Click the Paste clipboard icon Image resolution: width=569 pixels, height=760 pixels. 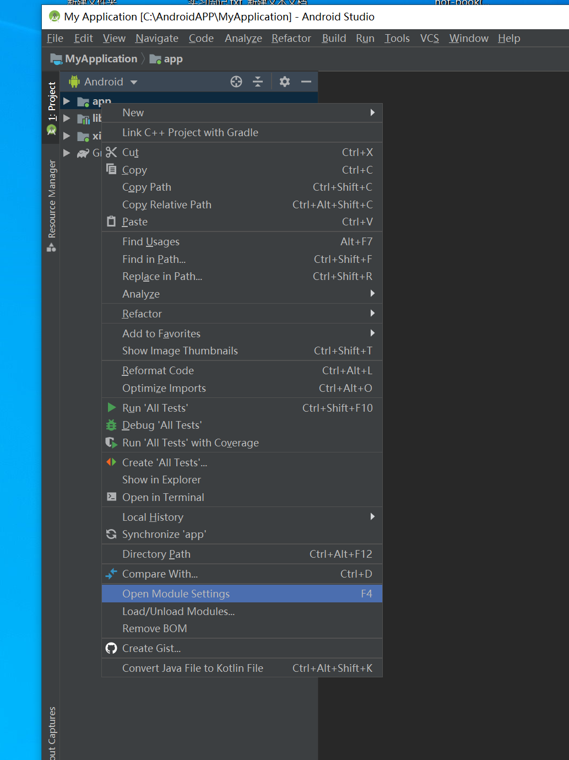(x=111, y=222)
